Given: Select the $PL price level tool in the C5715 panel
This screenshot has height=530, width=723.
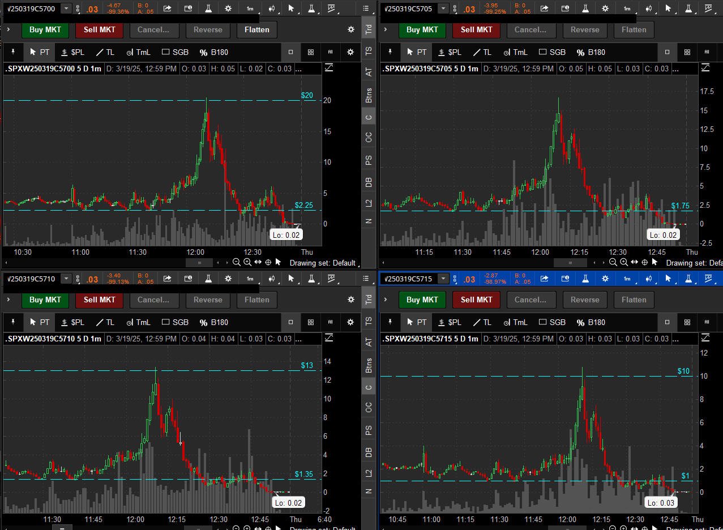Looking at the screenshot, I should [x=448, y=322].
